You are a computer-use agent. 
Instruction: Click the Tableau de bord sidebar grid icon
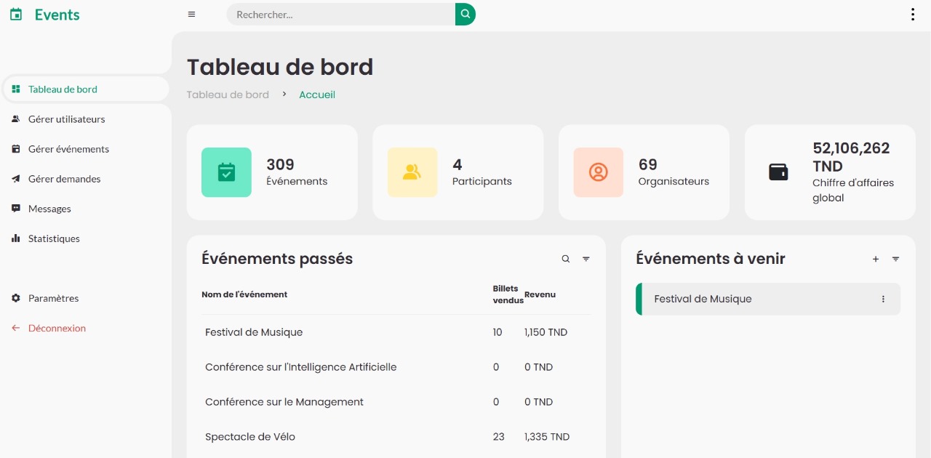click(16, 89)
